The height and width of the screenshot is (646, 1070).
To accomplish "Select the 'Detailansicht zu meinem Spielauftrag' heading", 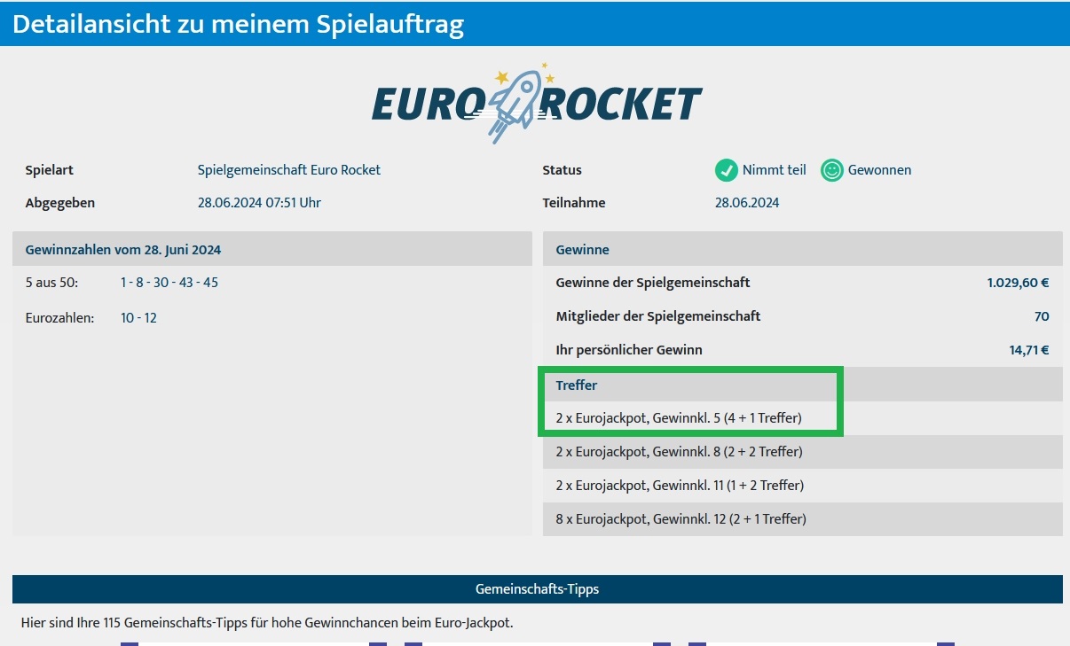I will [239, 24].
